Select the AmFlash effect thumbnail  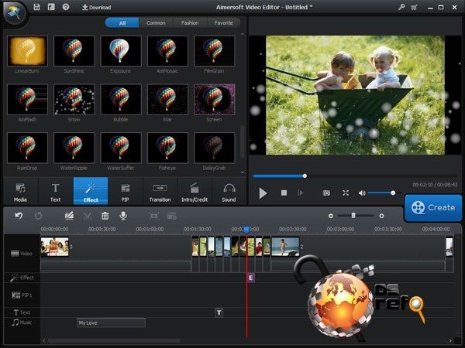27,100
